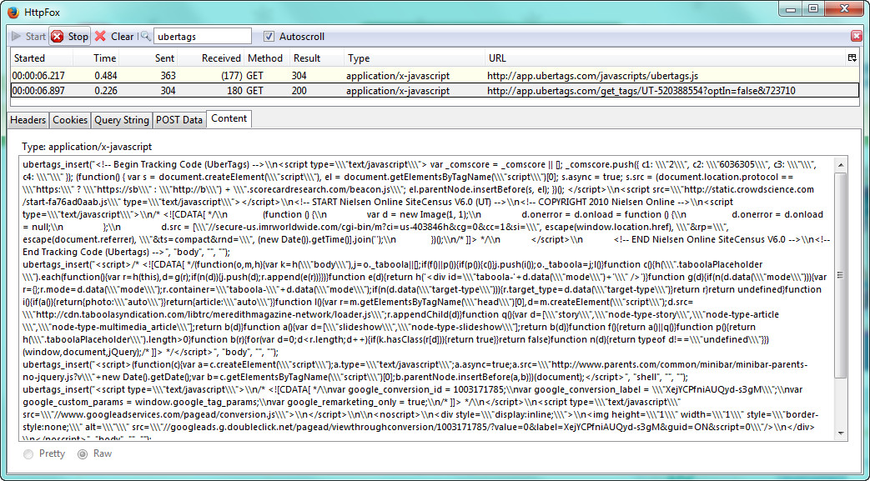Open the column picker icon
Screen dimensions: 870x481
852,58
